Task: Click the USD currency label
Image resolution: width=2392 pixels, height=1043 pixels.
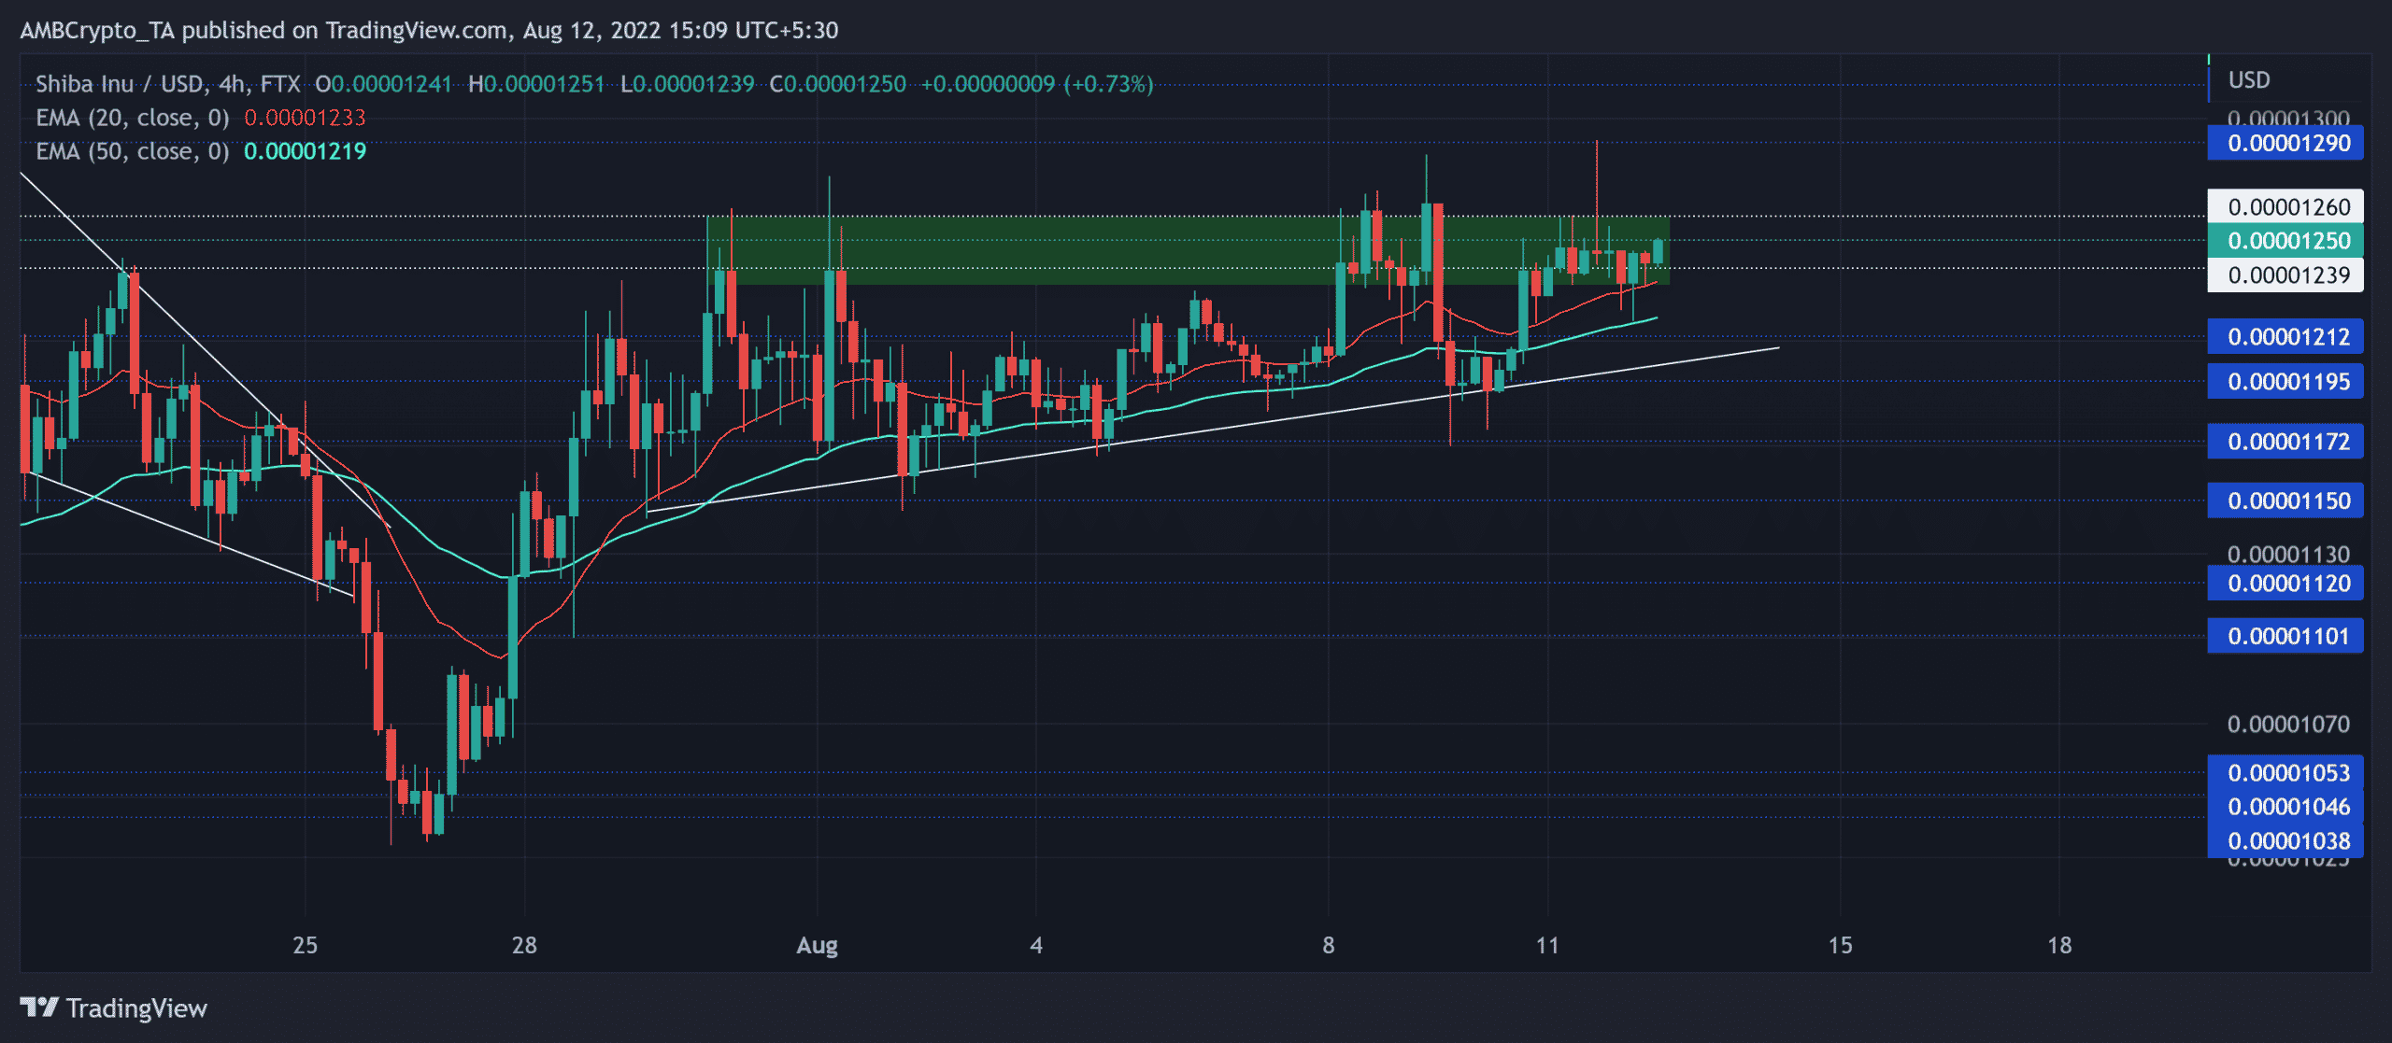Action: tap(2249, 80)
